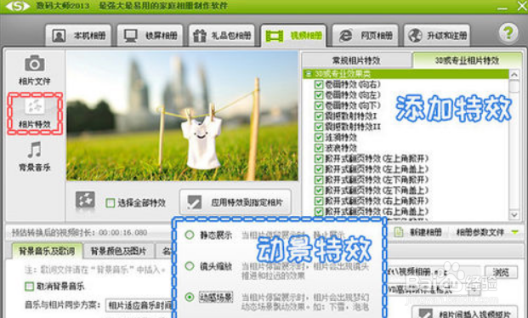
Task: Click the 浏览 button
Action: pyautogui.click(x=501, y=272)
